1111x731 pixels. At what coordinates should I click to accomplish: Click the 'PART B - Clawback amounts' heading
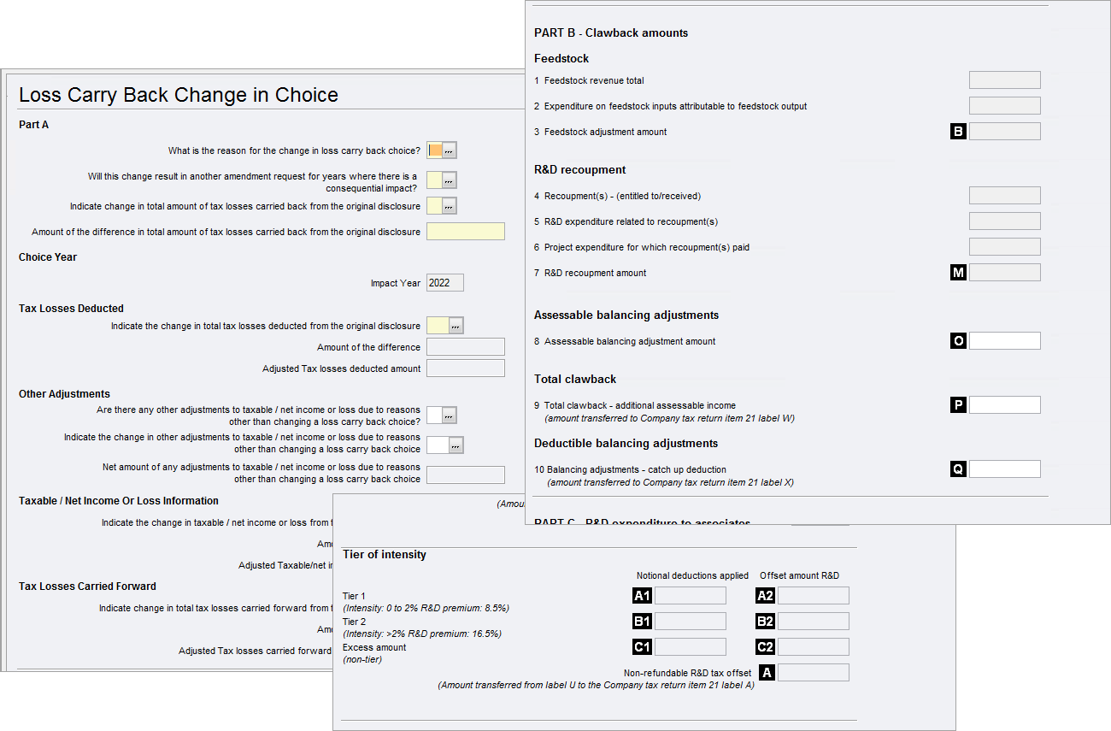pos(611,33)
